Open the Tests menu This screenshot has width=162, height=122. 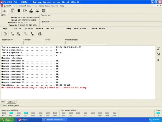(x=15, y=6)
